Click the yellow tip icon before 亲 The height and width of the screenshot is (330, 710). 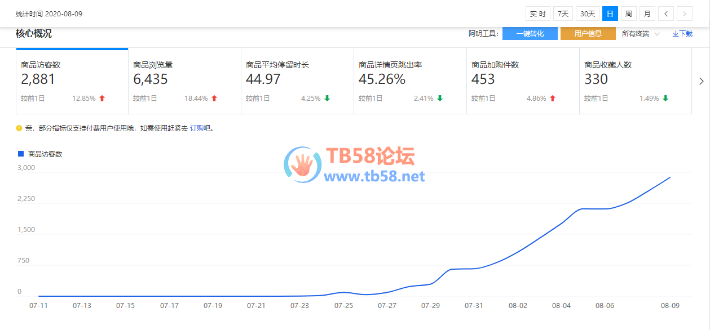(19, 128)
